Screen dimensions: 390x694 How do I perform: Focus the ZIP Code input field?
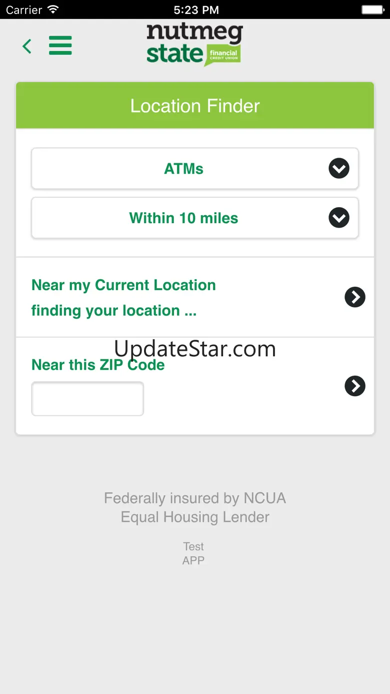tap(87, 399)
